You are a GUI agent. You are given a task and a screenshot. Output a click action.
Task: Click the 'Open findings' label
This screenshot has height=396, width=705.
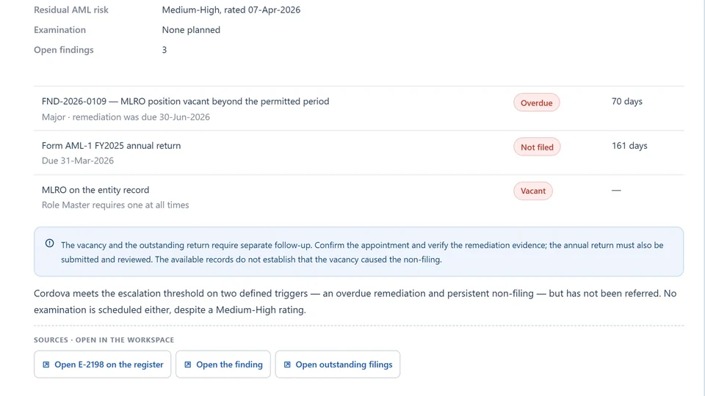64,50
